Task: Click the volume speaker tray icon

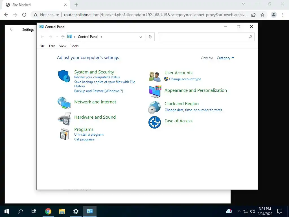Action: [253, 211]
